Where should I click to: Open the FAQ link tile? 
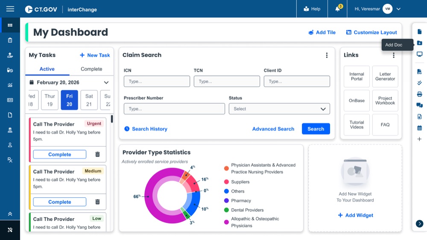(x=385, y=125)
